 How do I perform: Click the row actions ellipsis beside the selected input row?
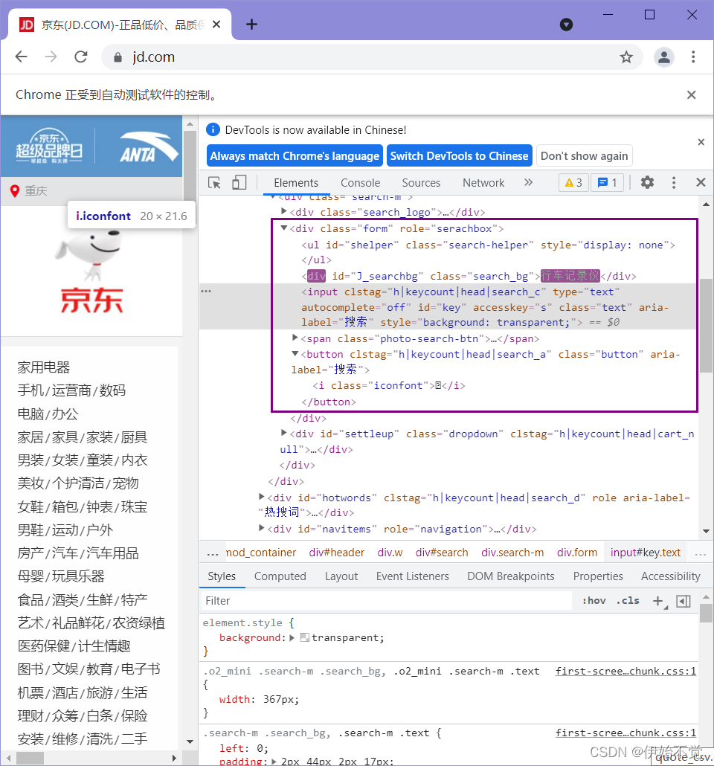[206, 292]
